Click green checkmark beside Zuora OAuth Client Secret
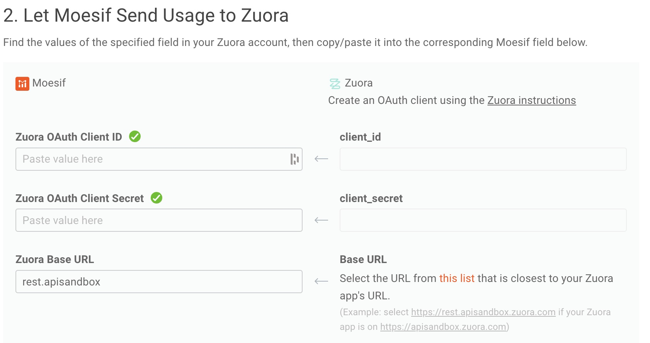Image resolution: width=650 pixels, height=343 pixels. pyautogui.click(x=157, y=198)
